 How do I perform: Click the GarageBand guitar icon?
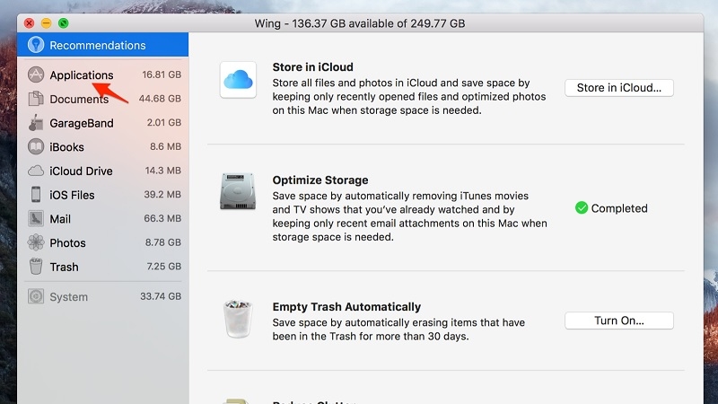pyautogui.click(x=36, y=123)
